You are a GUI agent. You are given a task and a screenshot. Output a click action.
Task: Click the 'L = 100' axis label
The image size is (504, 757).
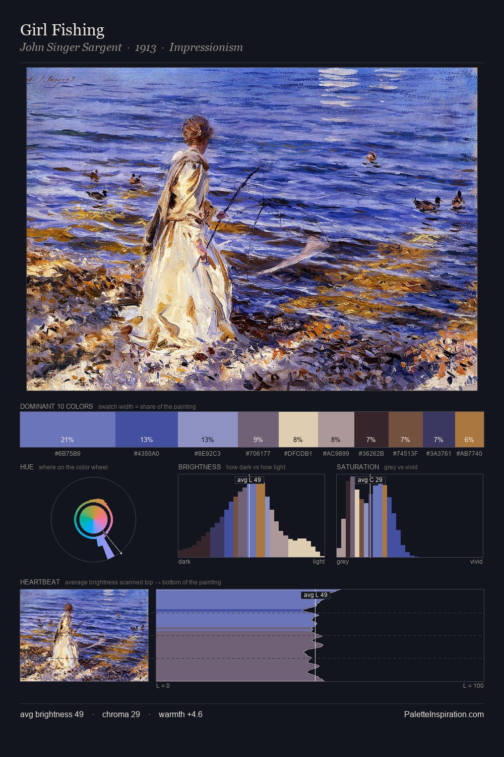click(473, 686)
